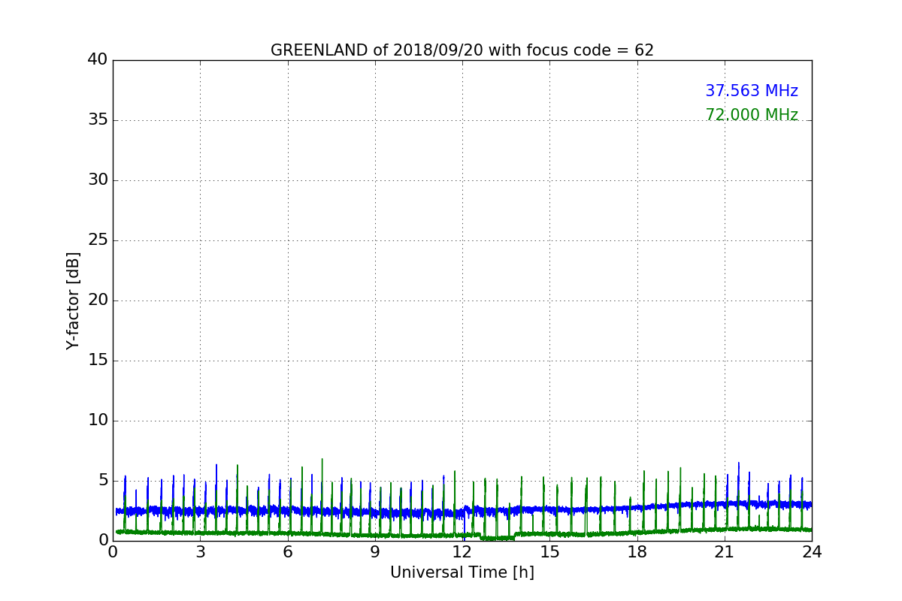Viewport: 902px width, 601px height.
Task: Click x-axis tick label 24
Action: (x=812, y=552)
